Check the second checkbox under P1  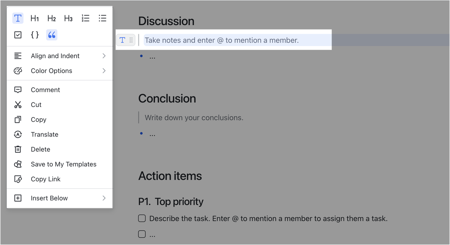[x=142, y=234]
